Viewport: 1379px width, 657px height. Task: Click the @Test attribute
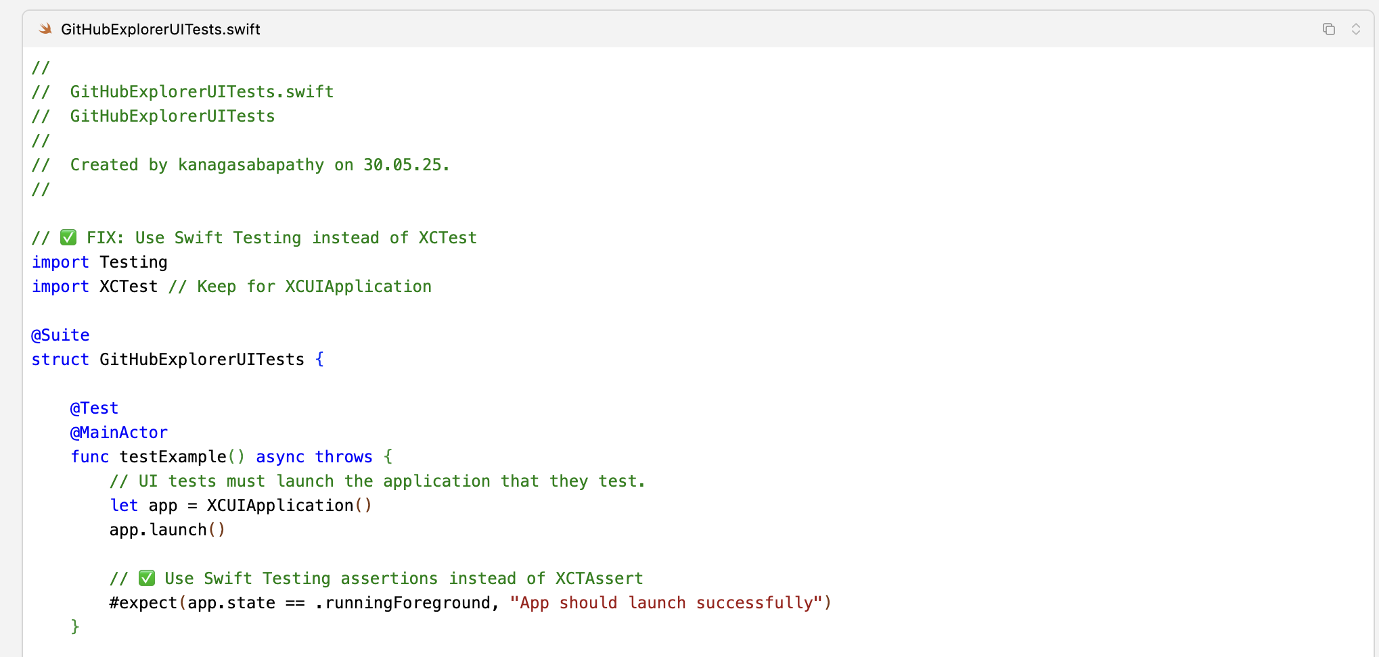point(94,408)
